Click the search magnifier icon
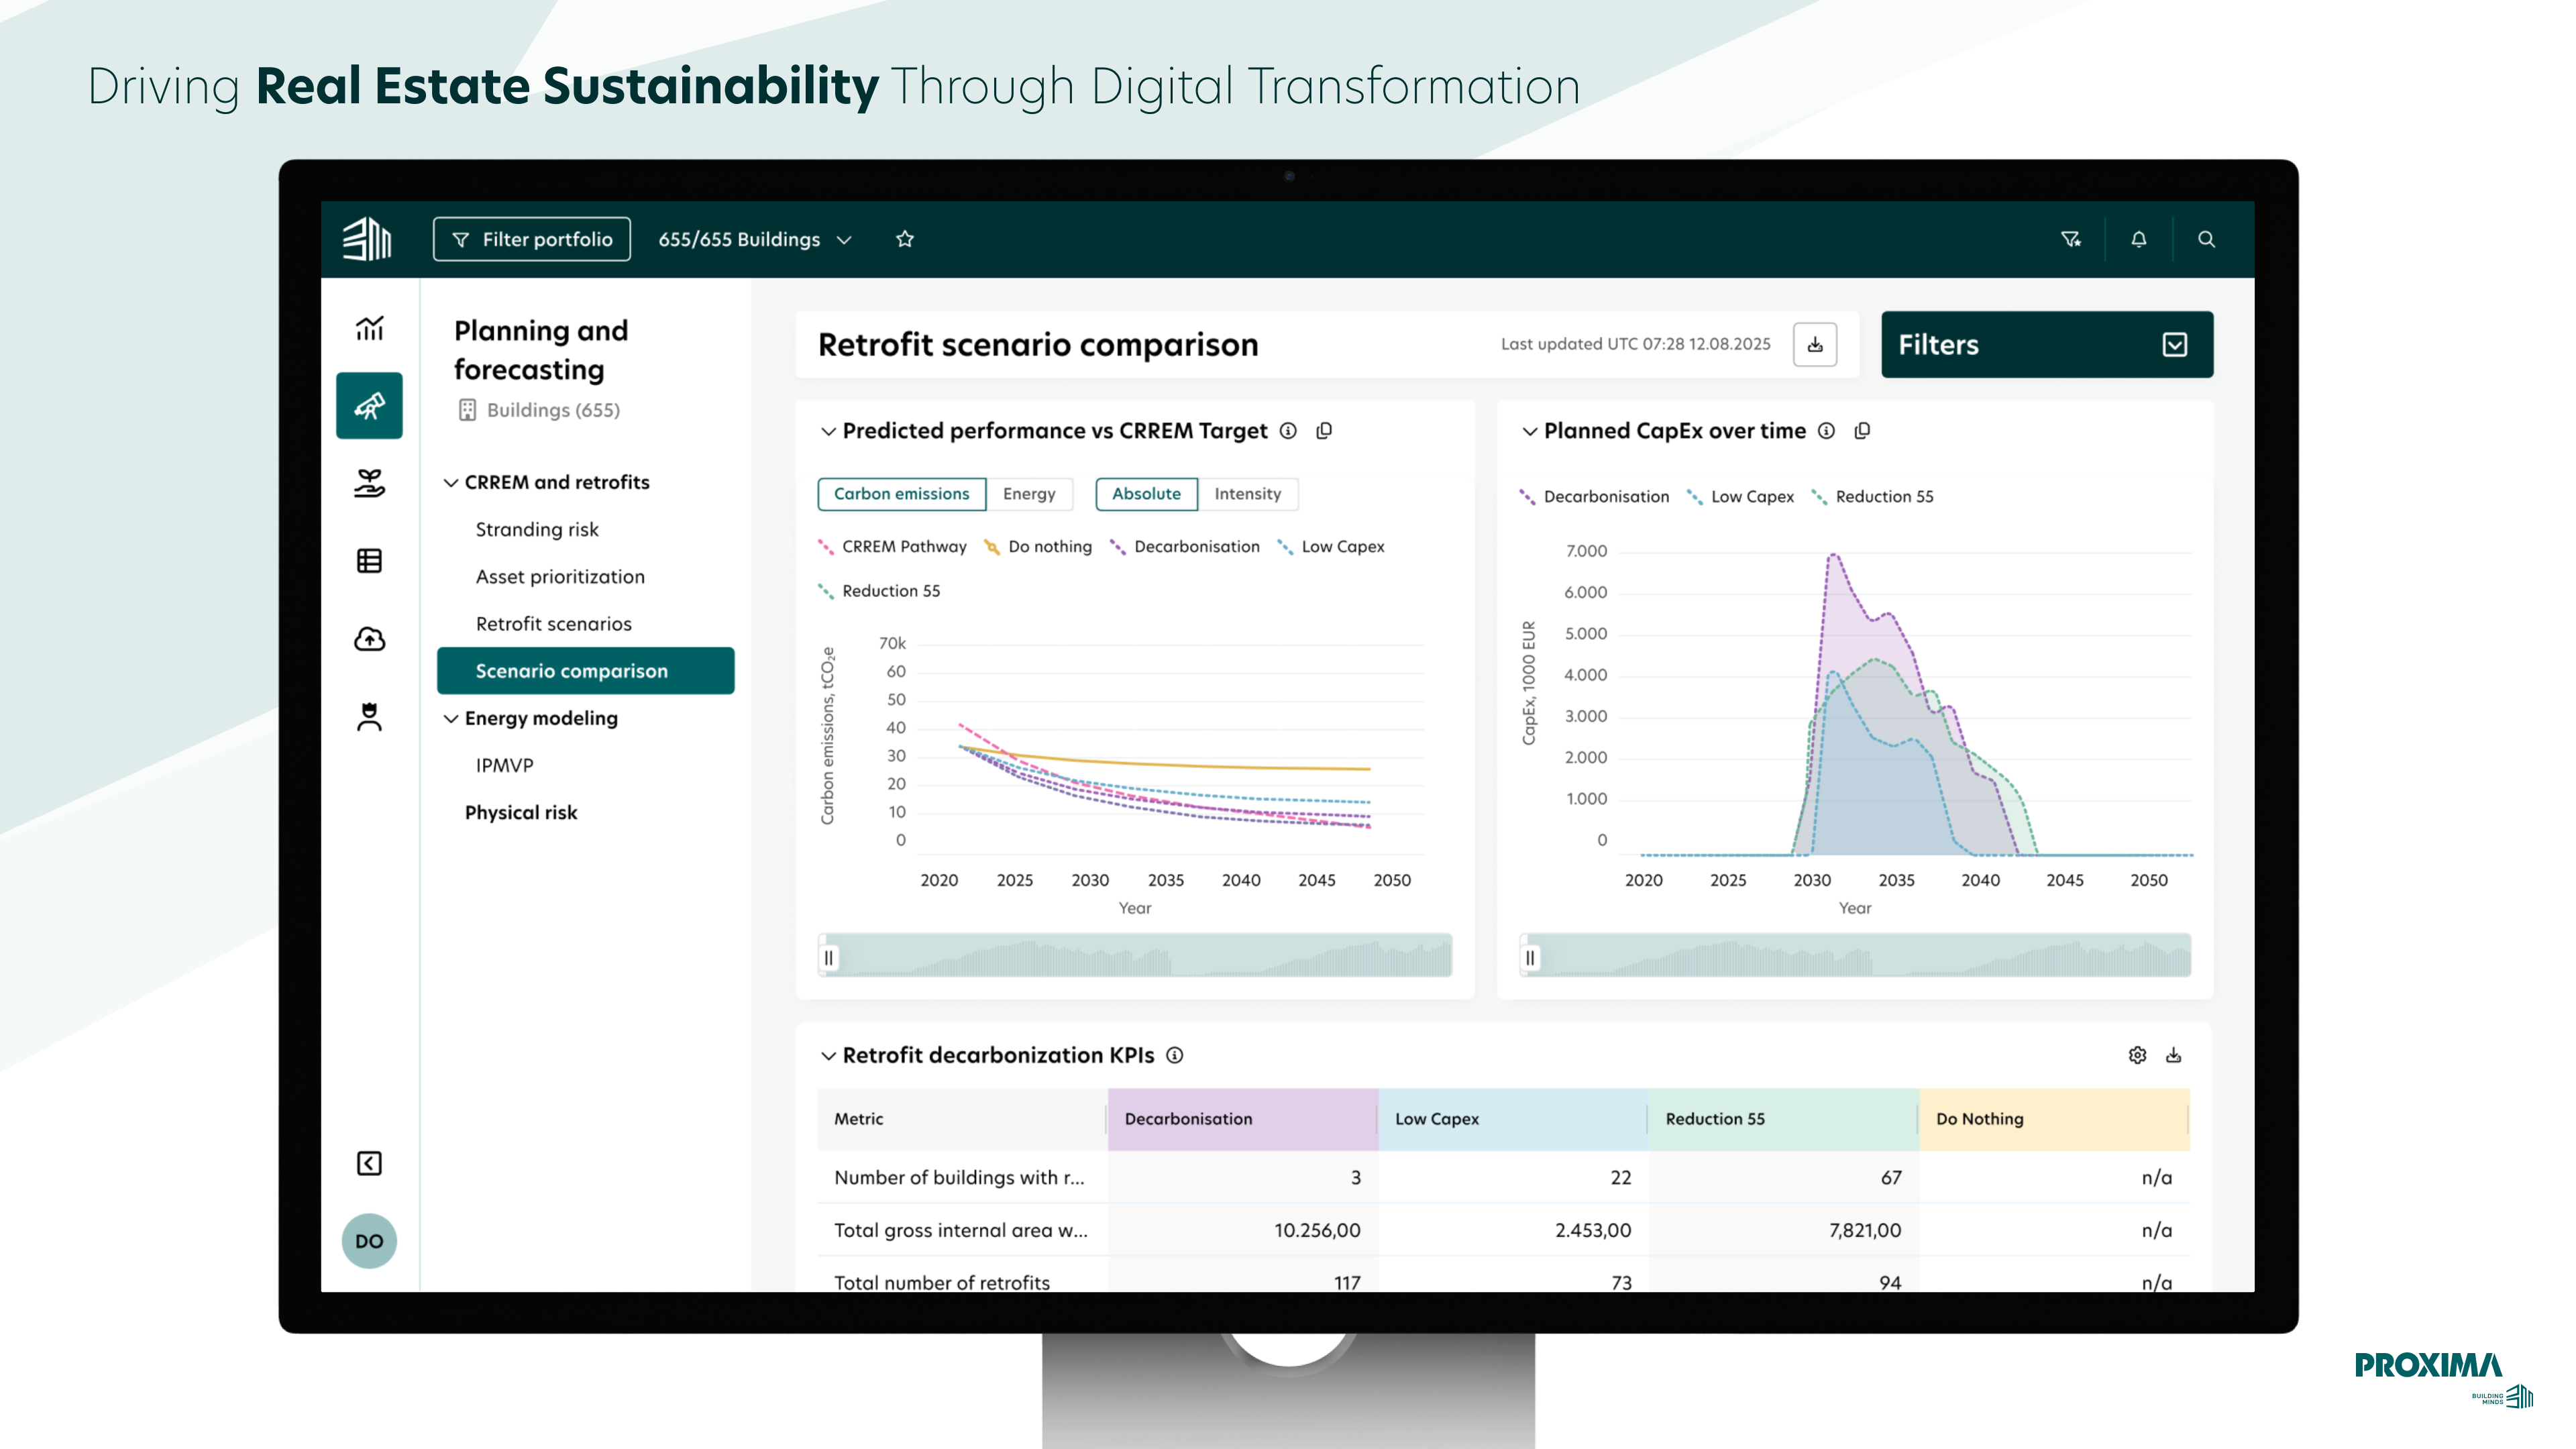Screen dimensions: 2576x1449 pyautogui.click(x=2206, y=239)
